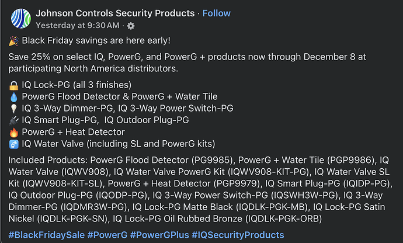The height and width of the screenshot is (243, 403).
Task: Open the Johnson Controls Security Products page
Action: pos(115,13)
